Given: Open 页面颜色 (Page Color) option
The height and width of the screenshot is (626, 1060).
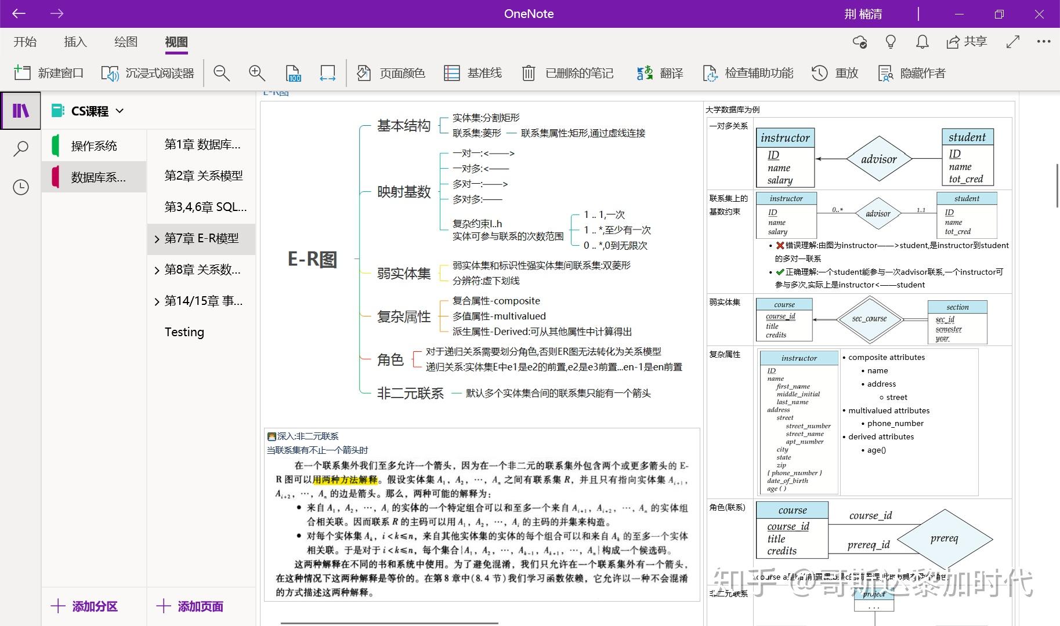Looking at the screenshot, I should pyautogui.click(x=390, y=73).
